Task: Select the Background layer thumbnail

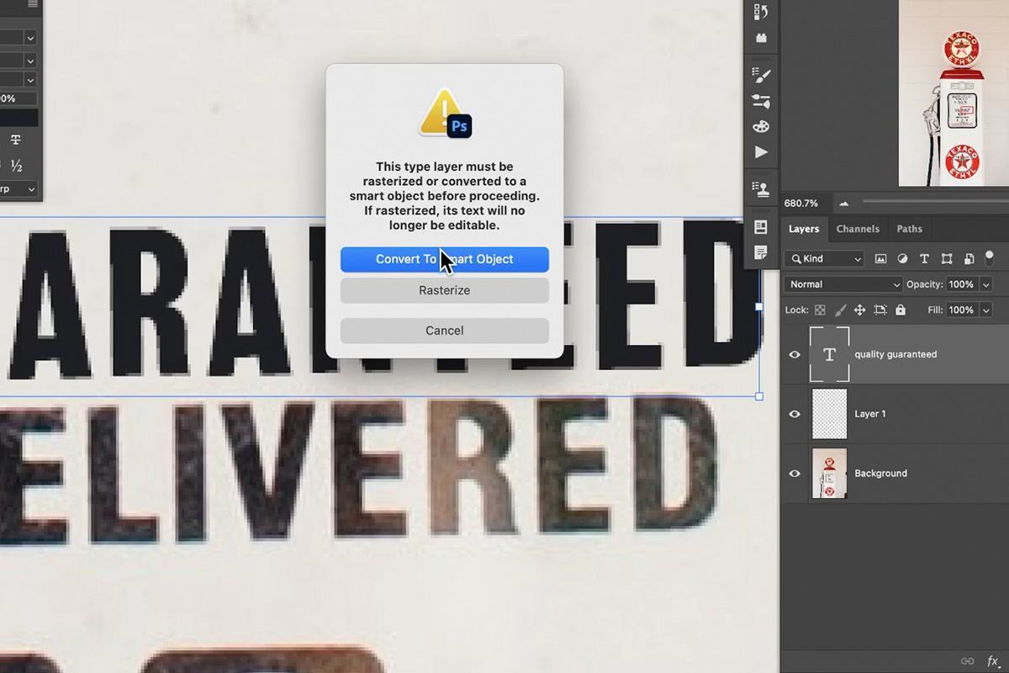Action: click(829, 474)
